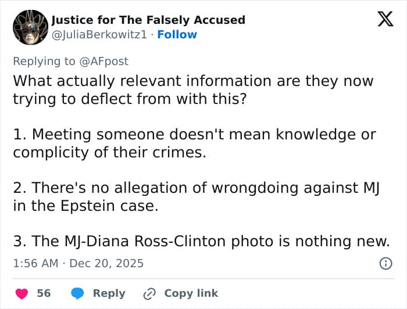Click point 1 about meeting someone
The image size is (407, 309).
pos(194,143)
